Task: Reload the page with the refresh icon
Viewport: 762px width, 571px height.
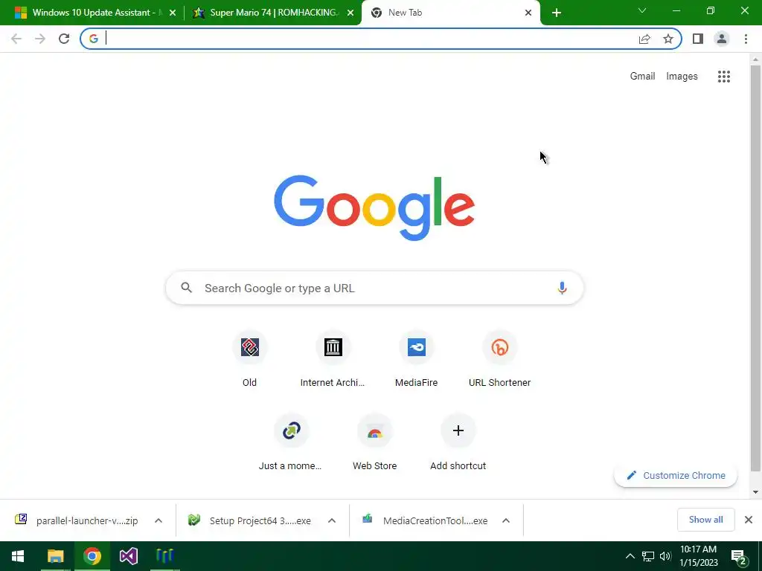Action: pos(64,39)
